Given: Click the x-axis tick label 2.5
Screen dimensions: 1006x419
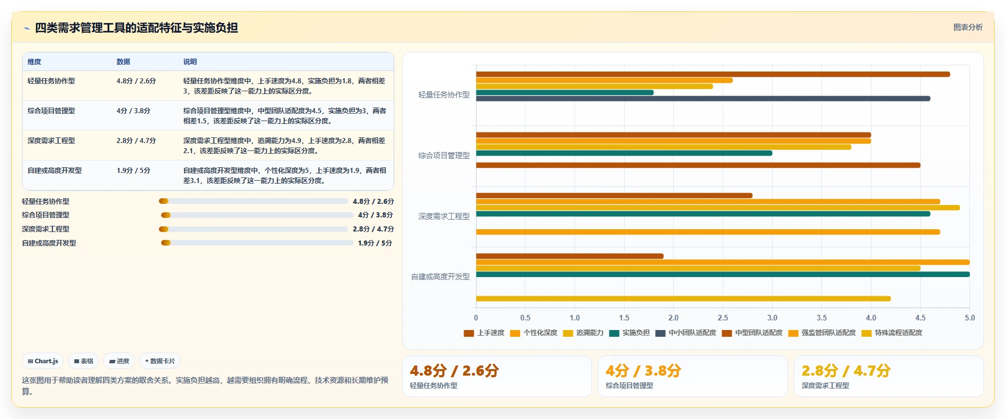Looking at the screenshot, I should (x=723, y=318).
